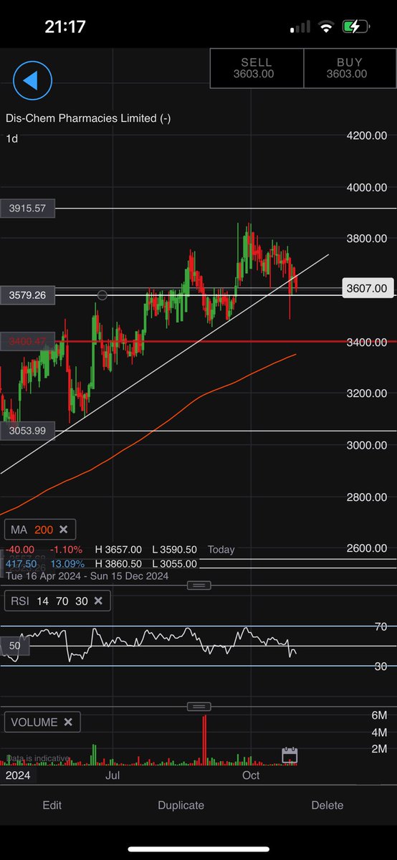Tap the 21:17 clock in status bar

[65, 27]
